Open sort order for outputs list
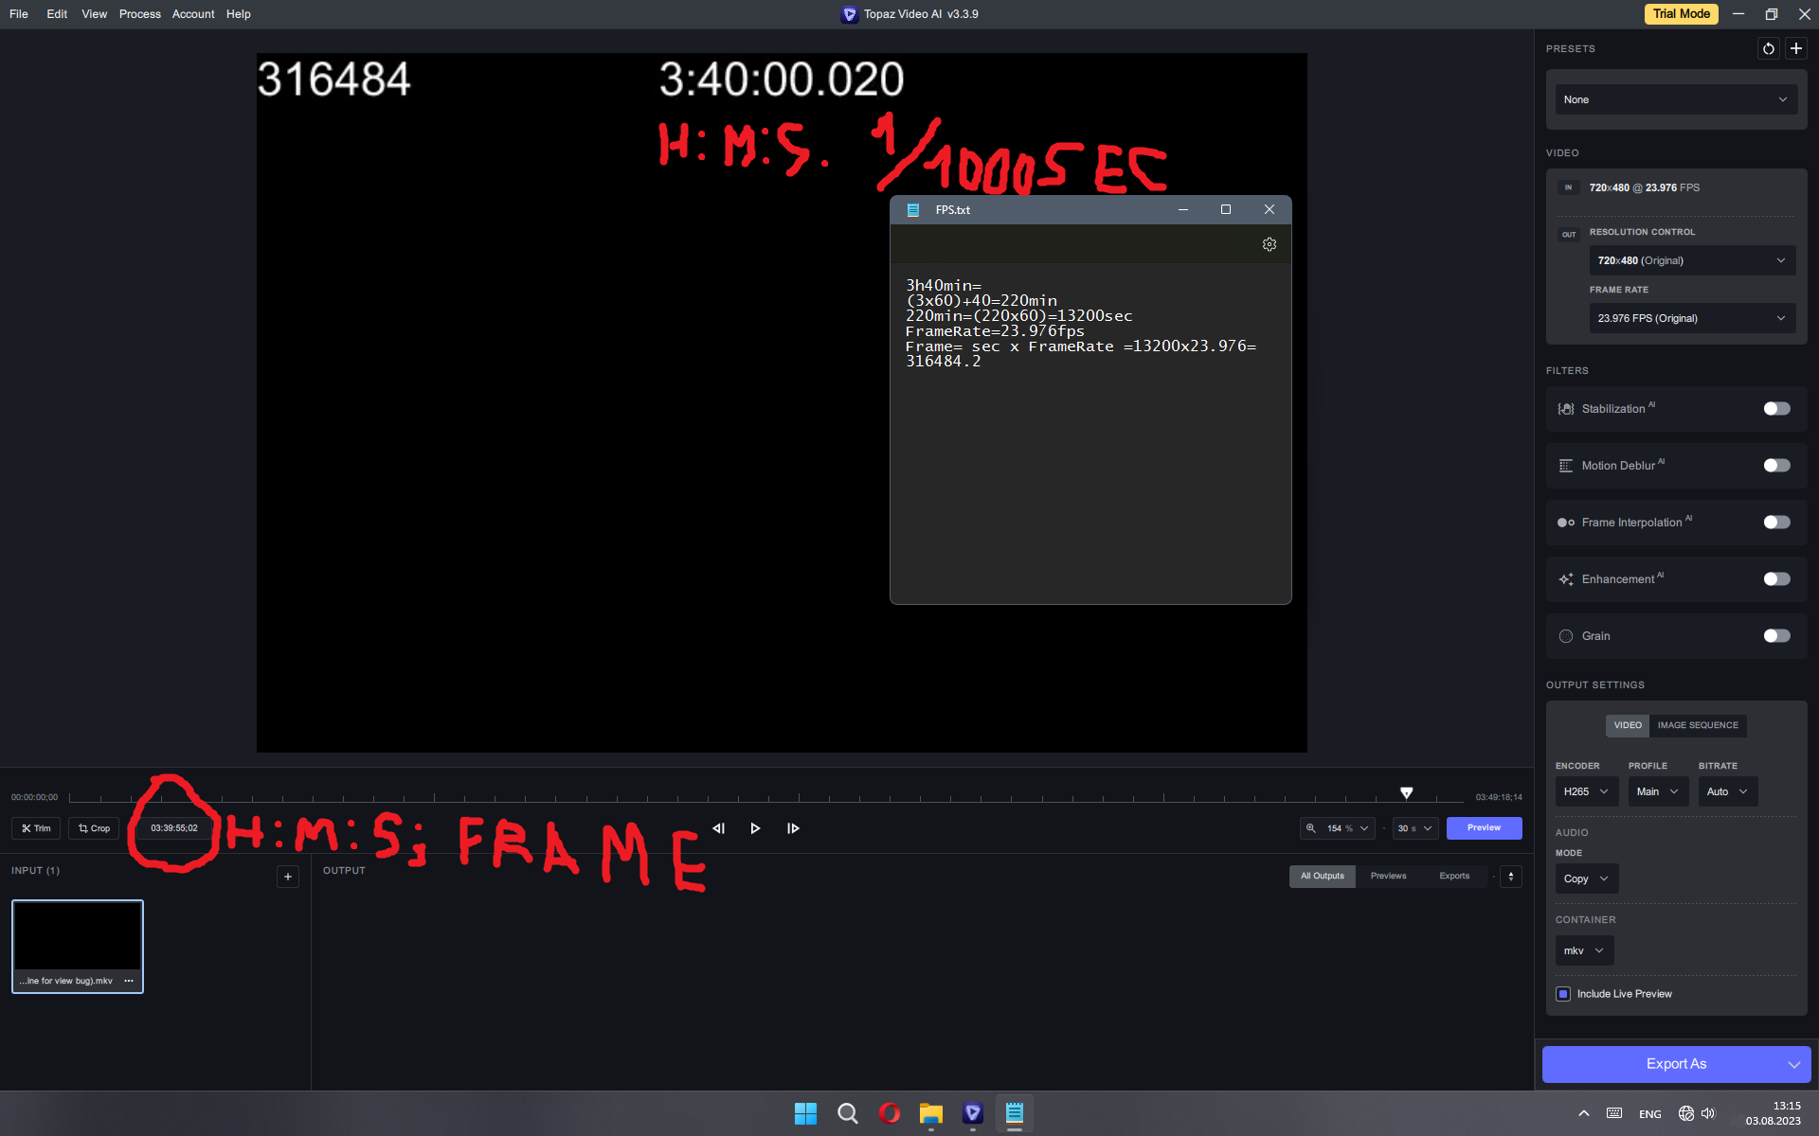This screenshot has width=1819, height=1136. click(1511, 877)
